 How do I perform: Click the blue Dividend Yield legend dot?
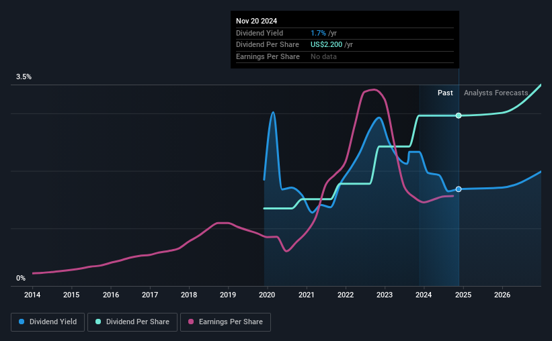(x=22, y=322)
